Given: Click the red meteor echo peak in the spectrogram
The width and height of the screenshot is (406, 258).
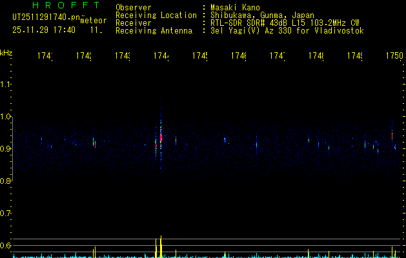Looking at the screenshot, I should click(x=161, y=137).
